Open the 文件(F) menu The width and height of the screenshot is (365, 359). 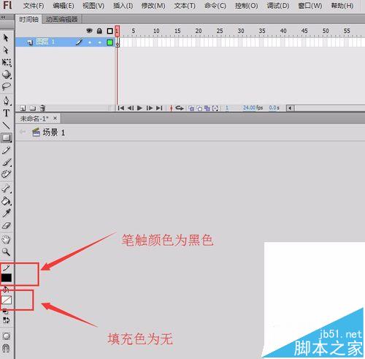[x=34, y=6]
